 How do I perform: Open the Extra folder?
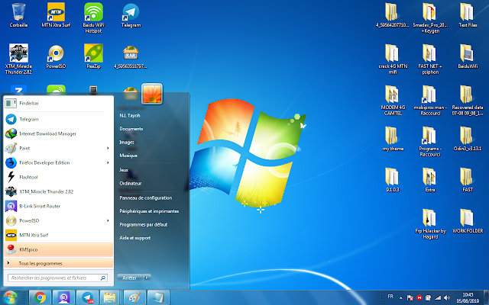tap(430, 180)
